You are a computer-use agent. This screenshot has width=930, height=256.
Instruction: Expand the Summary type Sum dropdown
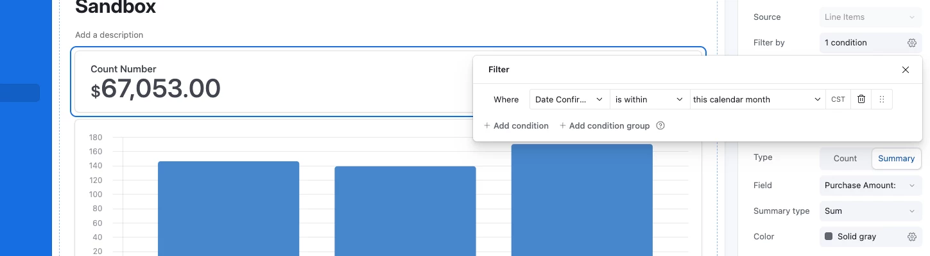tap(871, 211)
